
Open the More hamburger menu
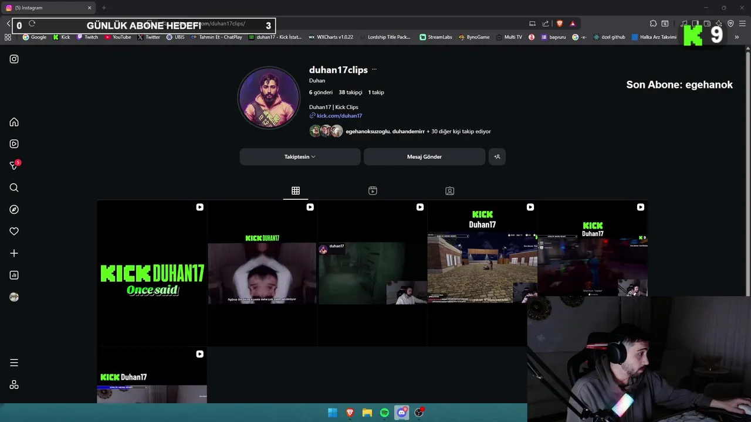pyautogui.click(x=14, y=363)
